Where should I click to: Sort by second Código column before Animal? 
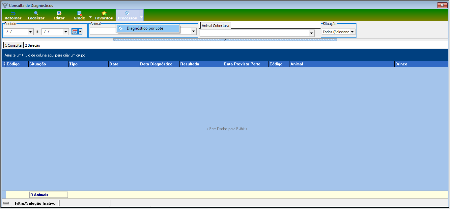[x=279, y=64]
